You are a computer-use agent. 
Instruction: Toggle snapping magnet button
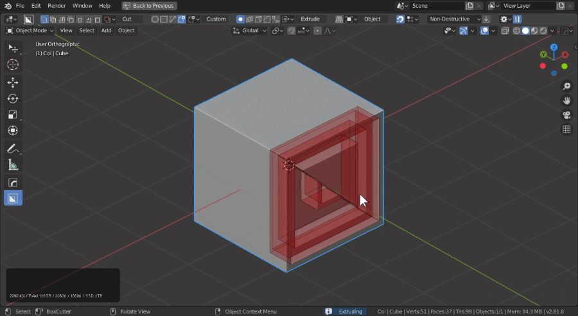tap(291, 31)
